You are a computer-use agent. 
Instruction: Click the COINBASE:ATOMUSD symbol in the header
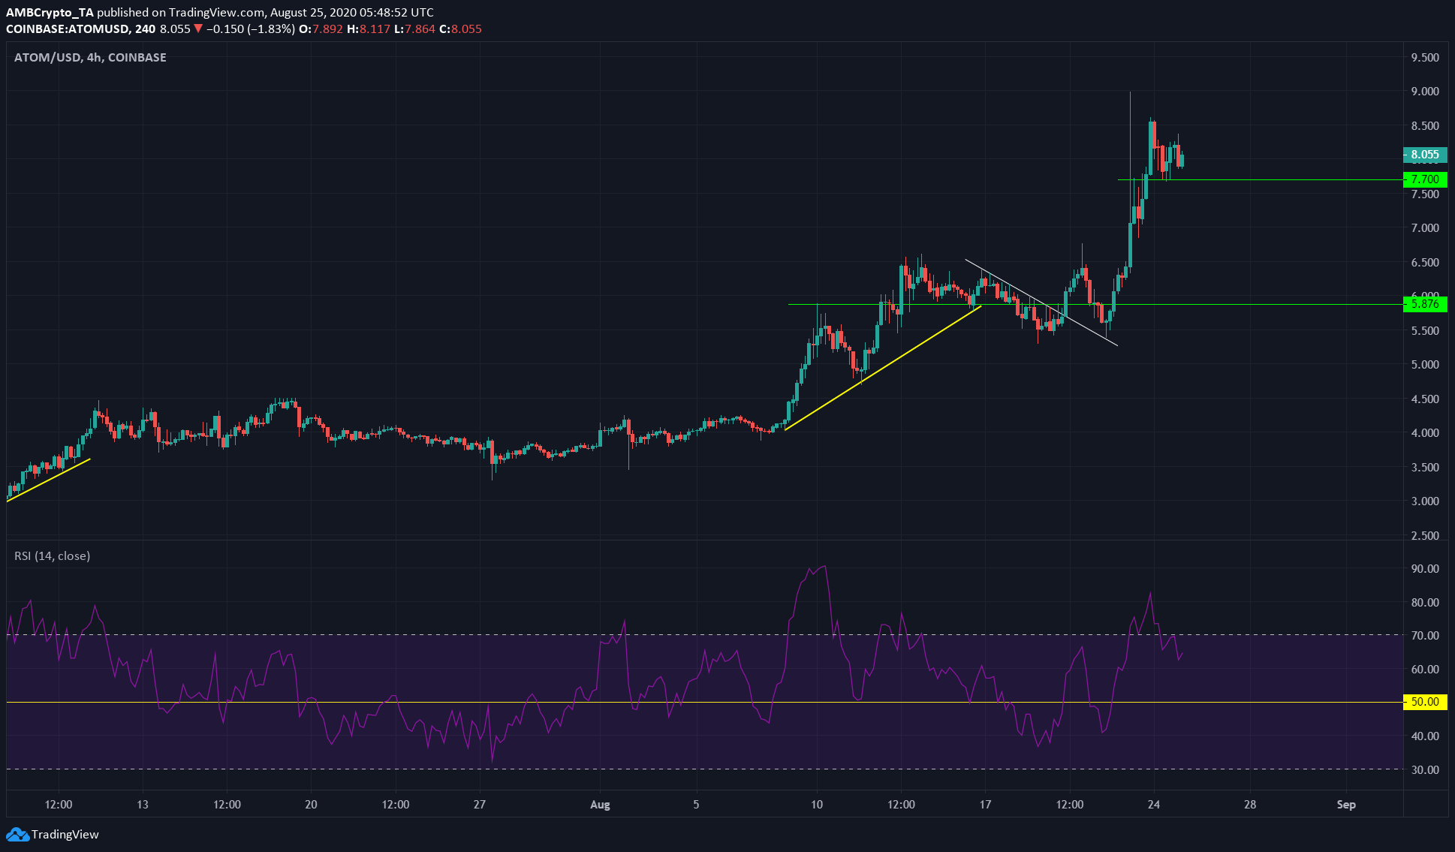tap(68, 29)
